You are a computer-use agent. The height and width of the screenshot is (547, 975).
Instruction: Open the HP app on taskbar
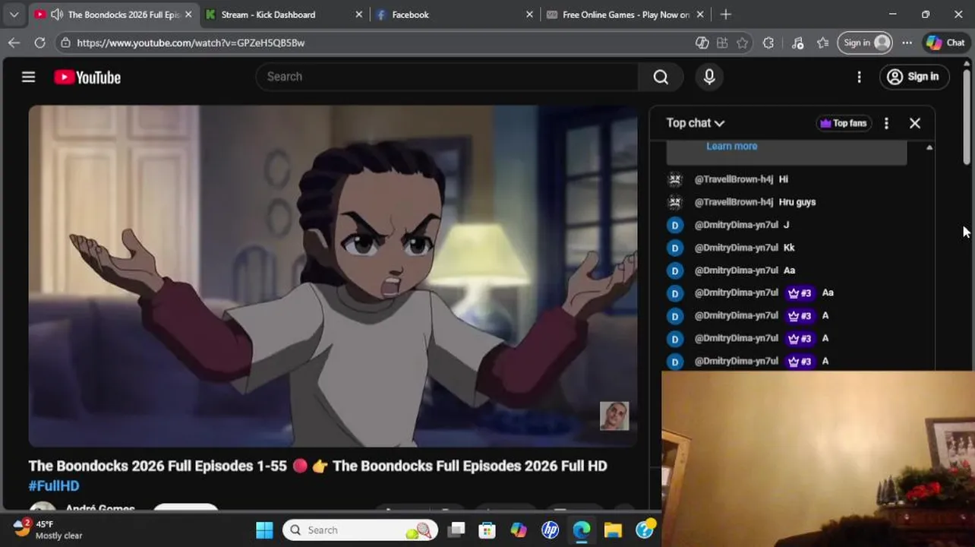coord(550,530)
